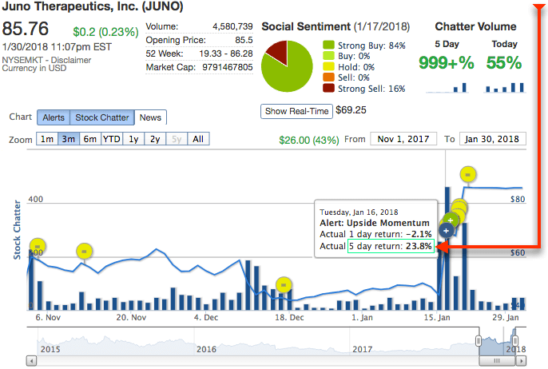Click the dark blue plus alert marker
The image size is (548, 369).
[x=446, y=231]
